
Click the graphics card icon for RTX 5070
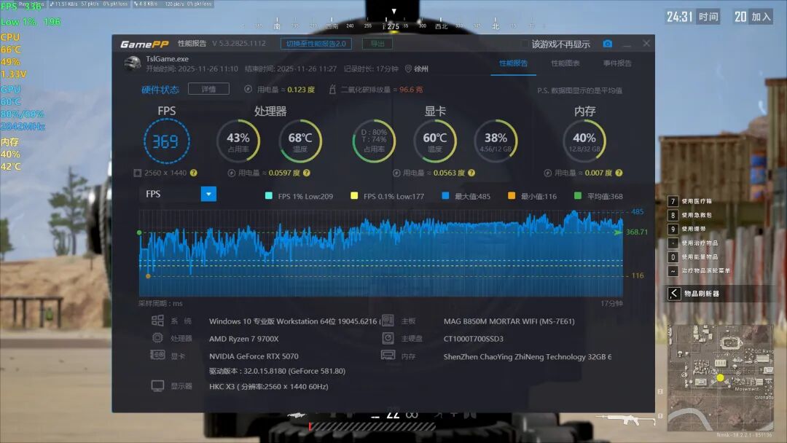pos(157,356)
